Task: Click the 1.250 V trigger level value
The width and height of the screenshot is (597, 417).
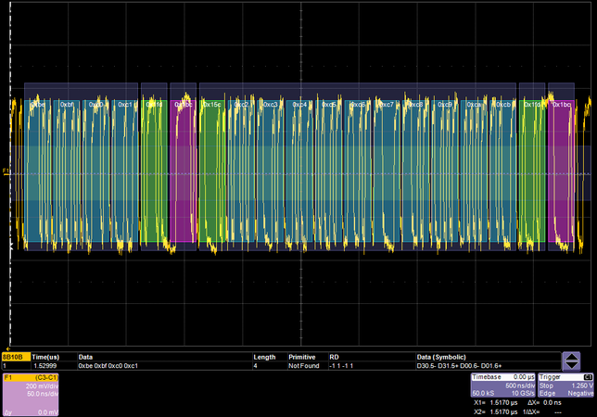Action: [582, 385]
